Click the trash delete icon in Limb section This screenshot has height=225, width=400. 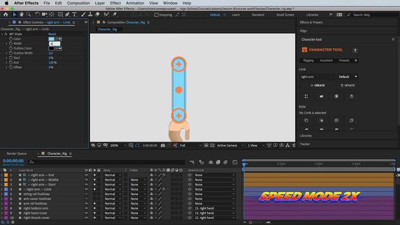(351, 96)
